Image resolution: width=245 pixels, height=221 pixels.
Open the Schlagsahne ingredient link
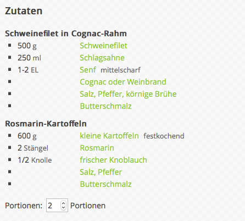pos(102,58)
